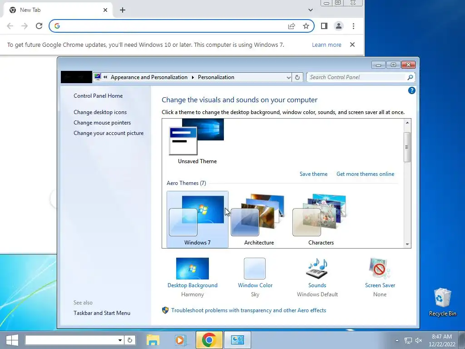Image resolution: width=465 pixels, height=349 pixels.
Task: Open Chrome's side panel icon
Action: click(324, 26)
